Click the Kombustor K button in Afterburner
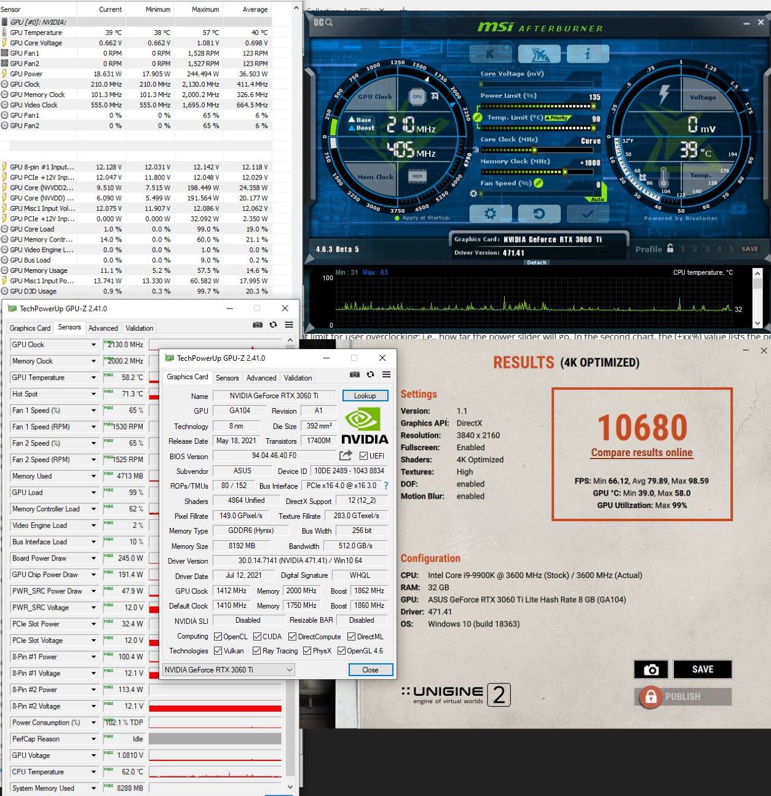Screen dimensions: 771x796 coord(490,53)
